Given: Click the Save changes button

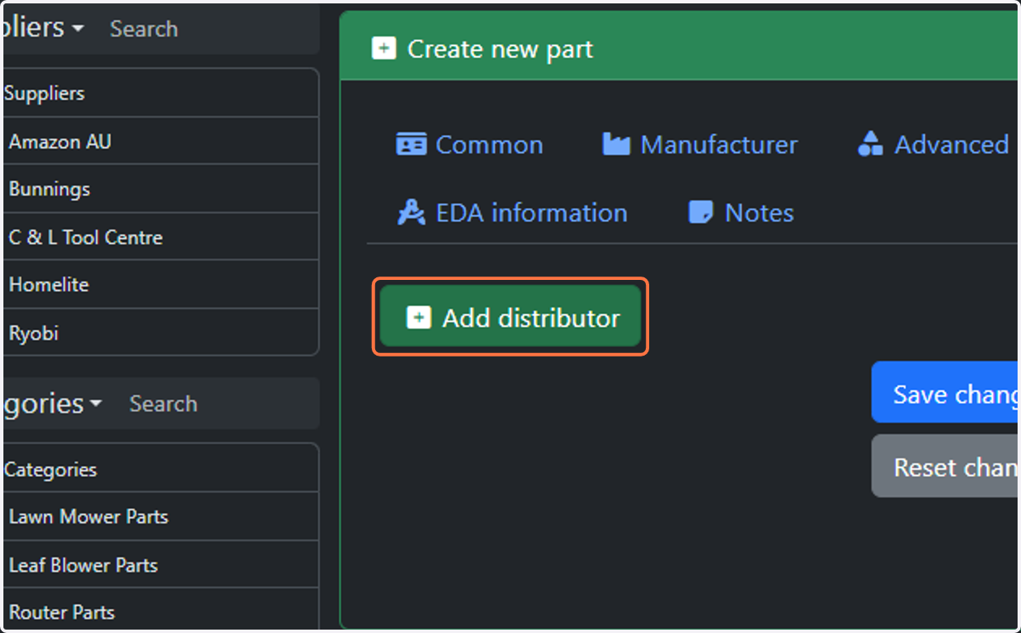Looking at the screenshot, I should [x=944, y=392].
